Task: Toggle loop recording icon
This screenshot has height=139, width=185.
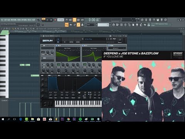Action: click(82, 20)
